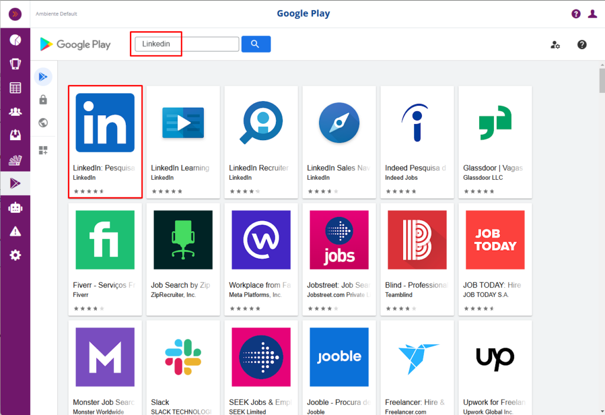605x415 pixels.
Task: Select the organize apps grid-plus icon
Action: [43, 150]
